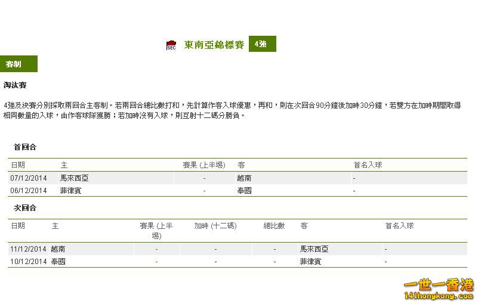
Task: Select away team 泰國 in 首回合
Action: 244,191
